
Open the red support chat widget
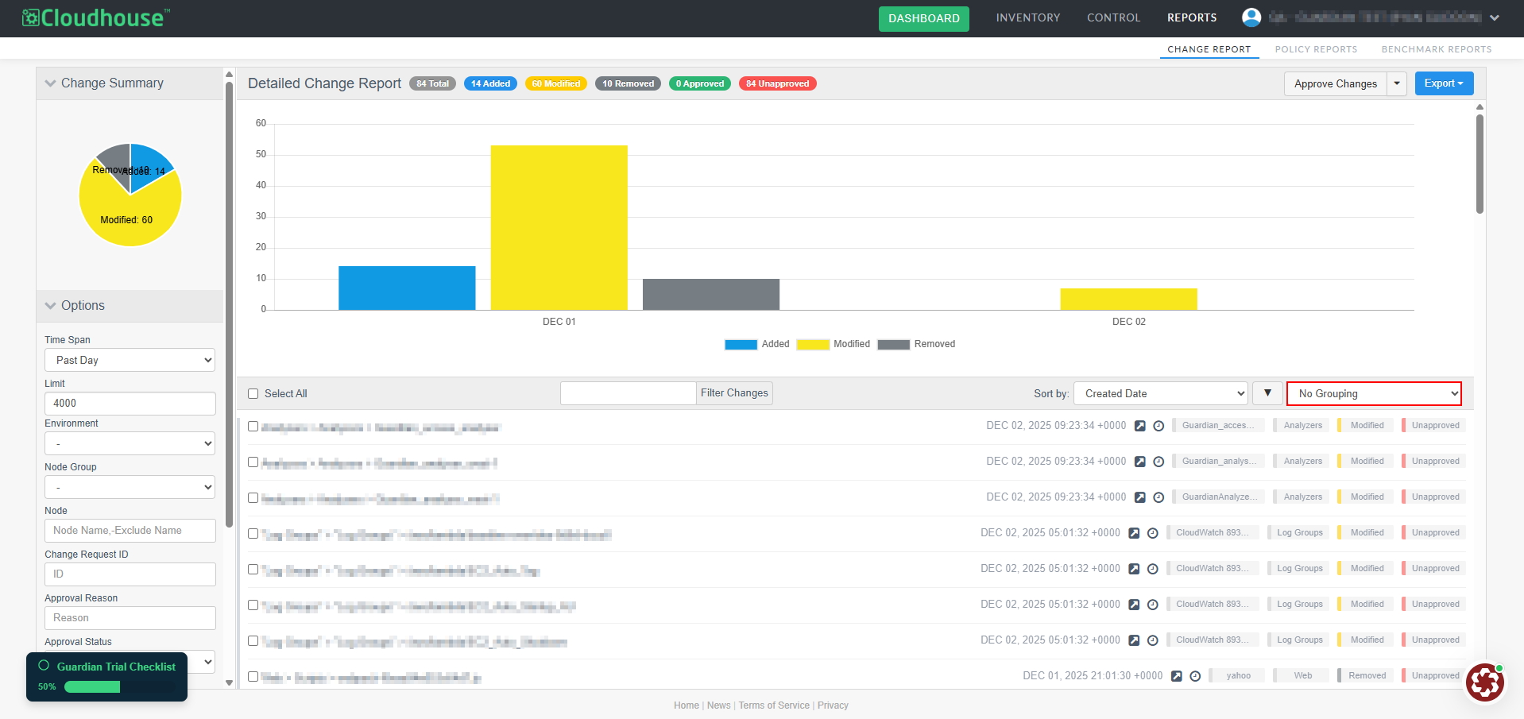coord(1484,682)
